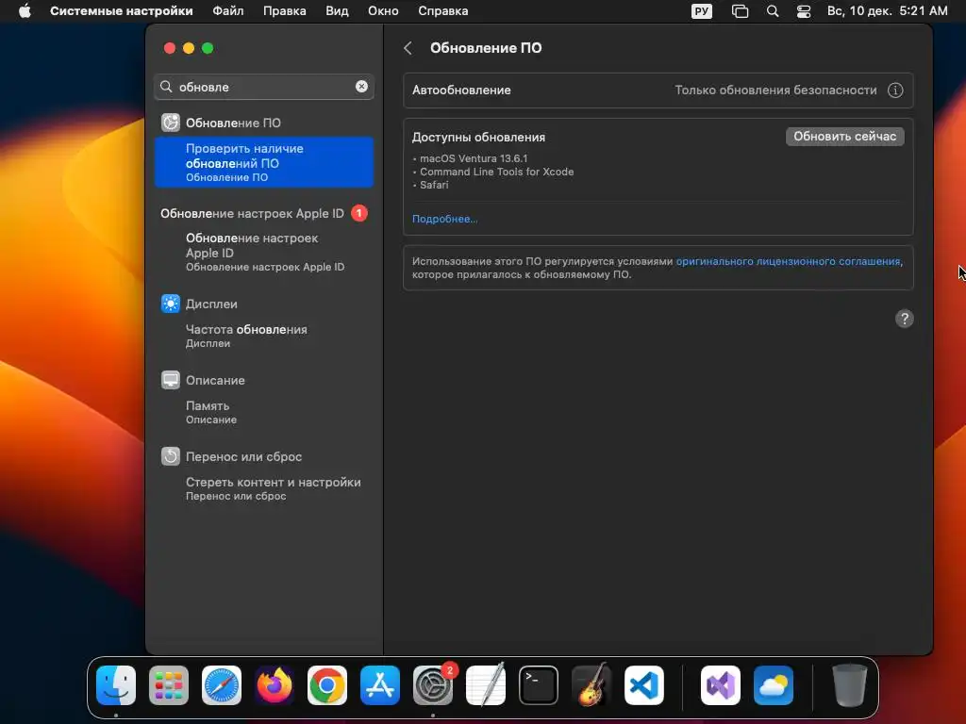The image size is (966, 724).
Task: Select the second-level Обновление настроек Apple ID result
Action: click(265, 252)
